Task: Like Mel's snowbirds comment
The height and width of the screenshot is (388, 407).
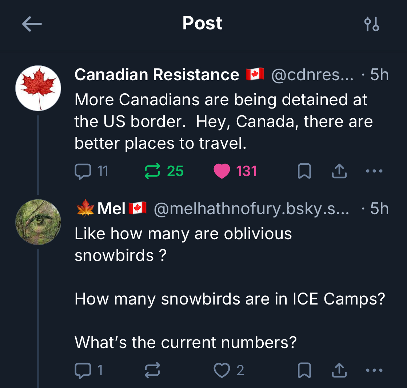Action: [x=222, y=370]
